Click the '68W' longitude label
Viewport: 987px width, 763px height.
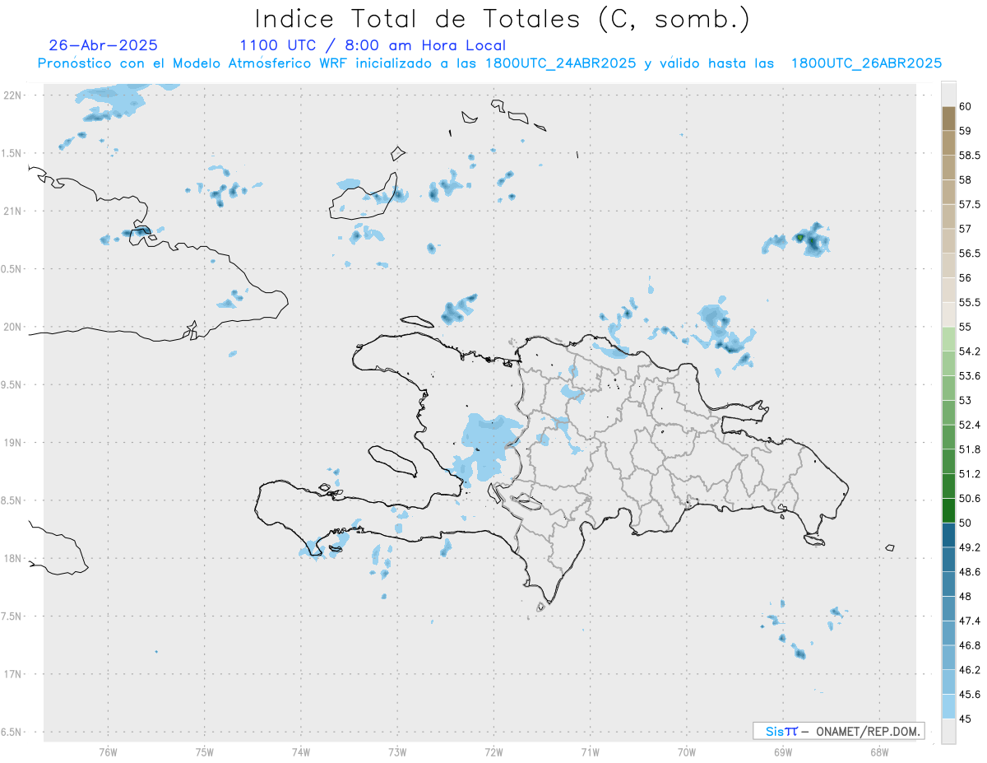click(x=878, y=752)
